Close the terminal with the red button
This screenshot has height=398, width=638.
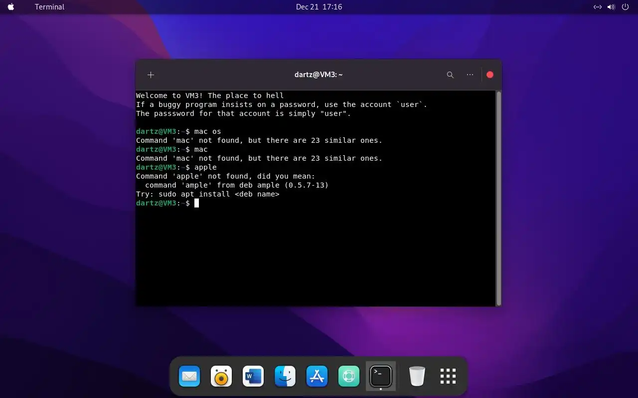(490, 75)
